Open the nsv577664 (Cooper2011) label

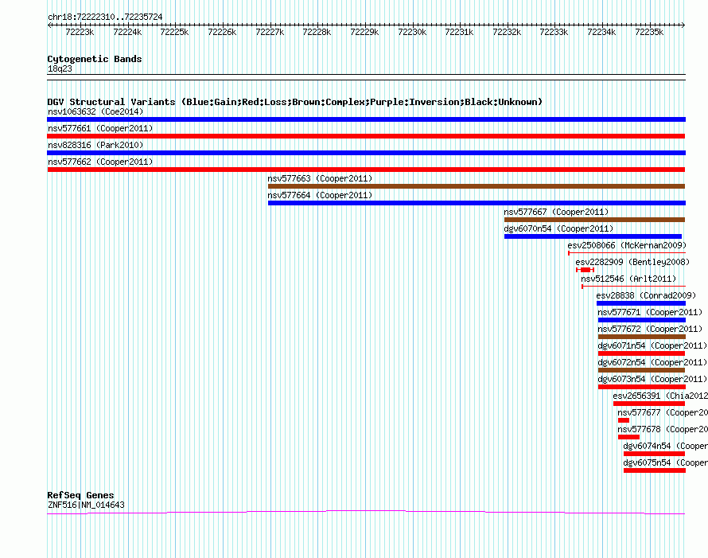(320, 195)
